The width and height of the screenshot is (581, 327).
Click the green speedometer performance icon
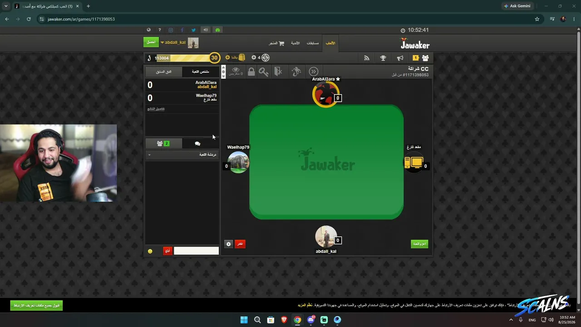[x=217, y=30]
